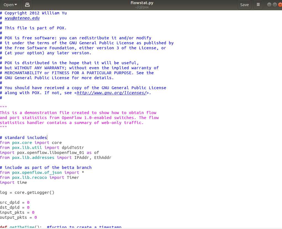This screenshot has height=229, width=282.
Task: Maximize the gedit window
Action: coord(275,5)
